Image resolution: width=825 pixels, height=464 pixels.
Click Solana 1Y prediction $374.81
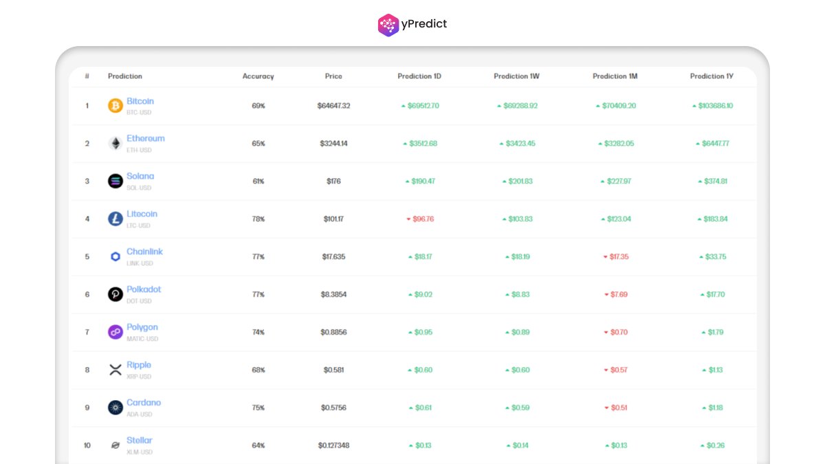point(712,181)
